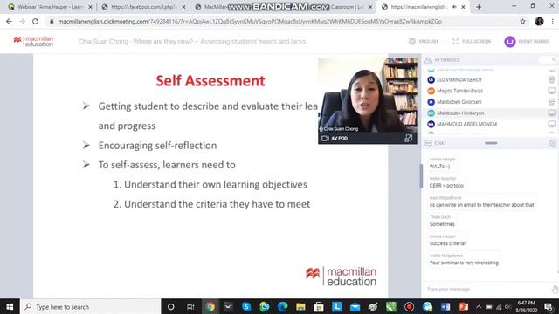This screenshot has height=314, width=559.
Task: Click mobile device icon beside Mahbobeh Ghorbani
Action: coord(551,102)
